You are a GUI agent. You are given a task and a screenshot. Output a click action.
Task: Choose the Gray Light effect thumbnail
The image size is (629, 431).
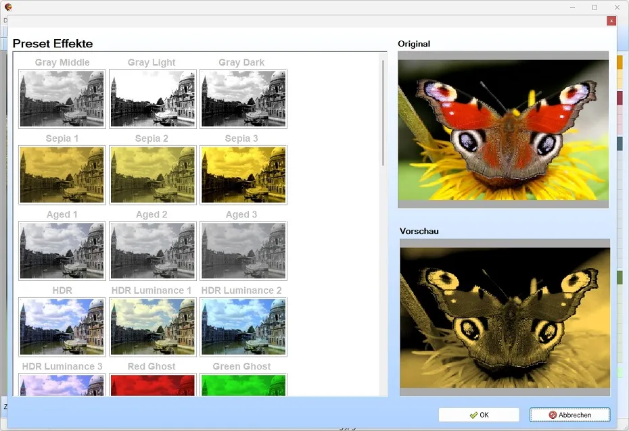(153, 99)
